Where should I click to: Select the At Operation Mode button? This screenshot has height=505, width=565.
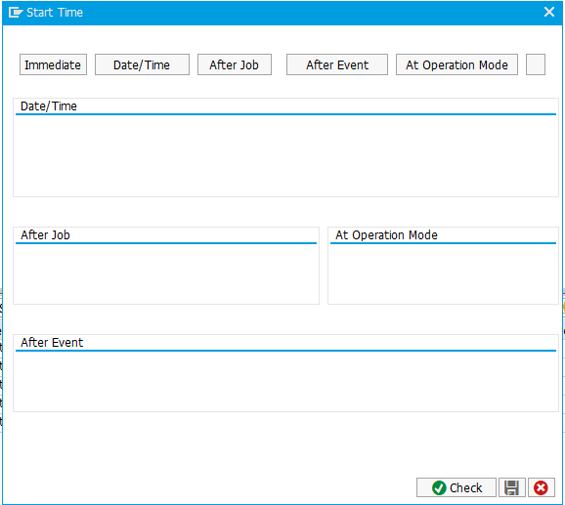[x=456, y=64]
